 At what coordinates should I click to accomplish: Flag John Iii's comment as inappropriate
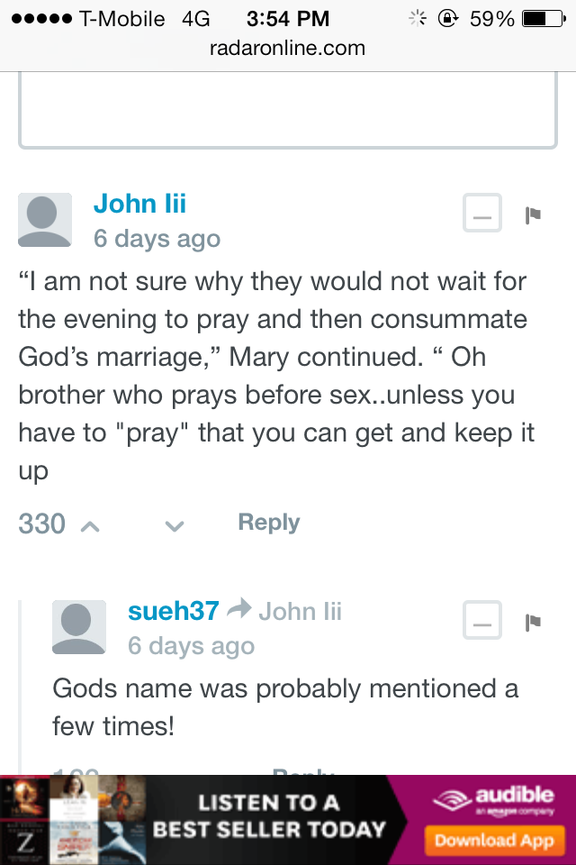click(533, 214)
